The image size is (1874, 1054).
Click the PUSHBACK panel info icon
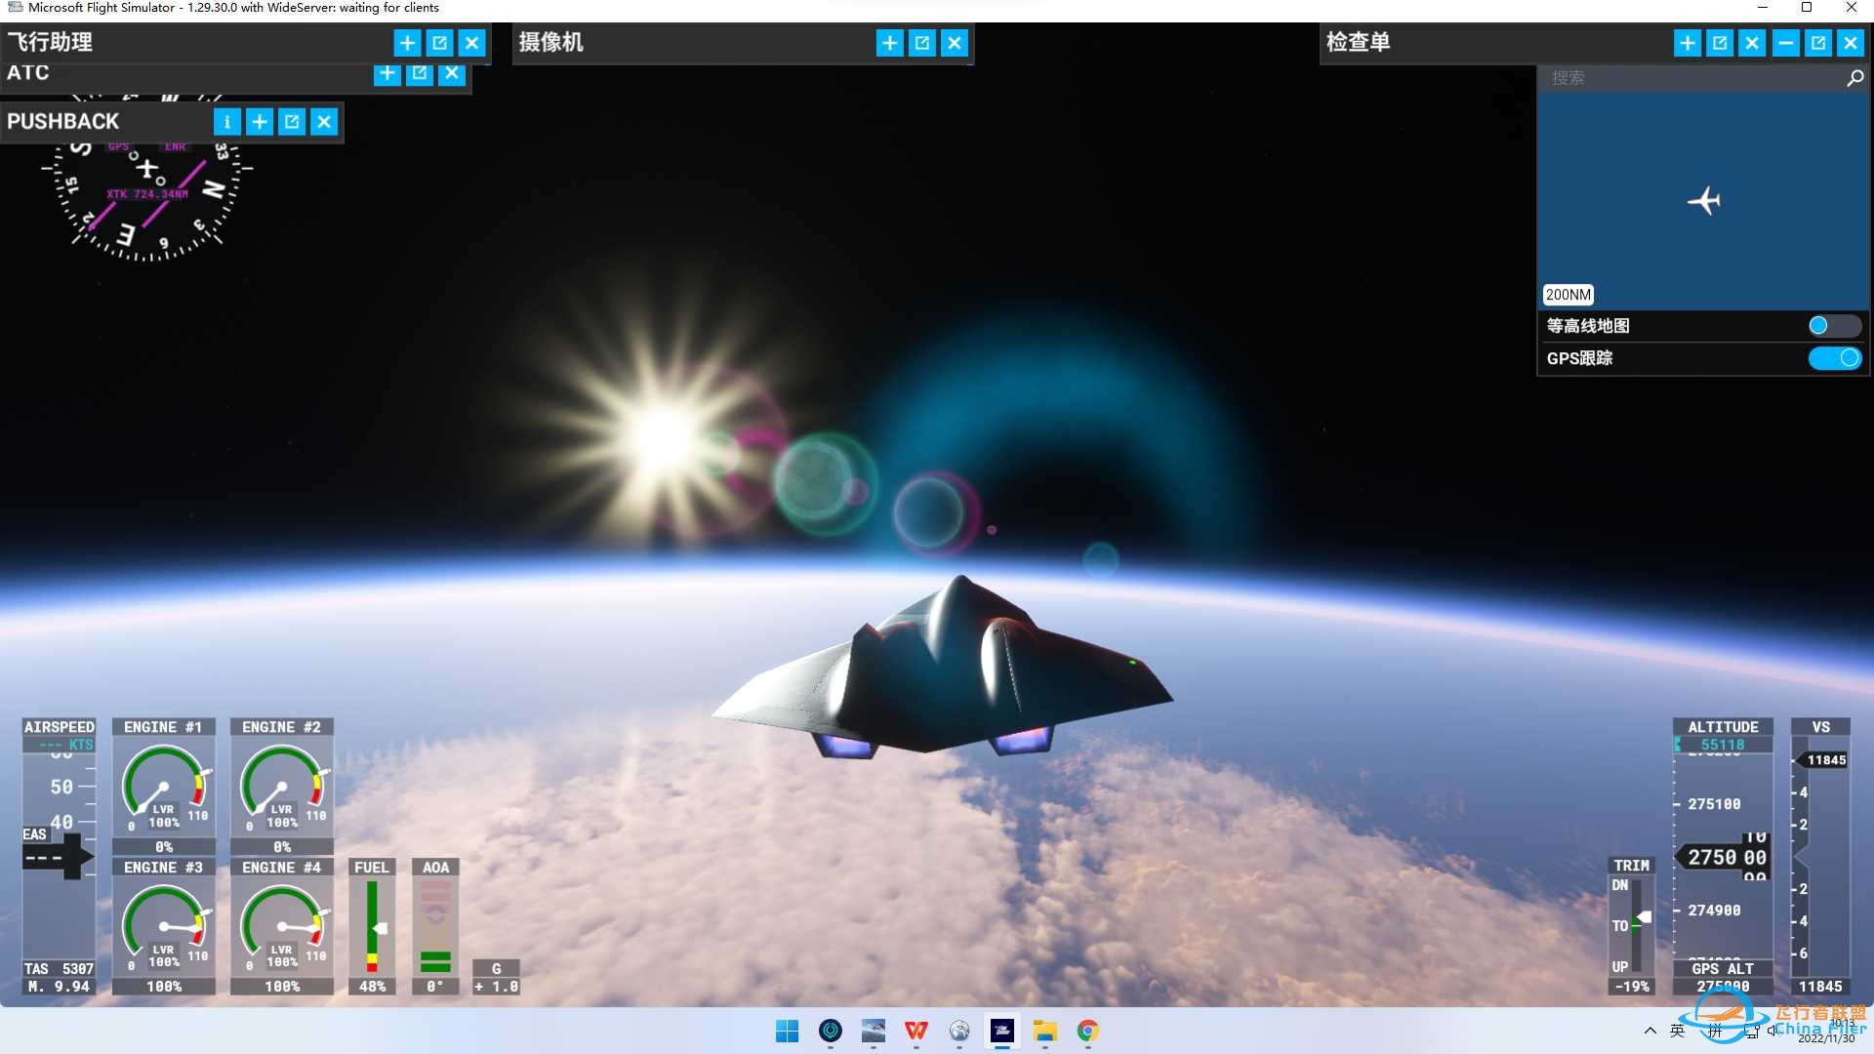pos(226,122)
